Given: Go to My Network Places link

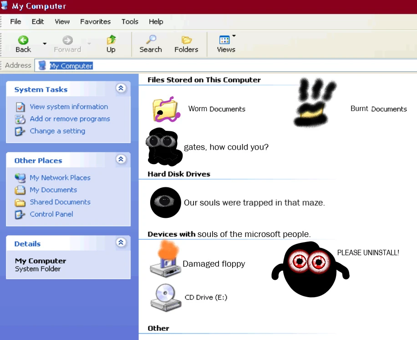Looking at the screenshot, I should tap(60, 178).
